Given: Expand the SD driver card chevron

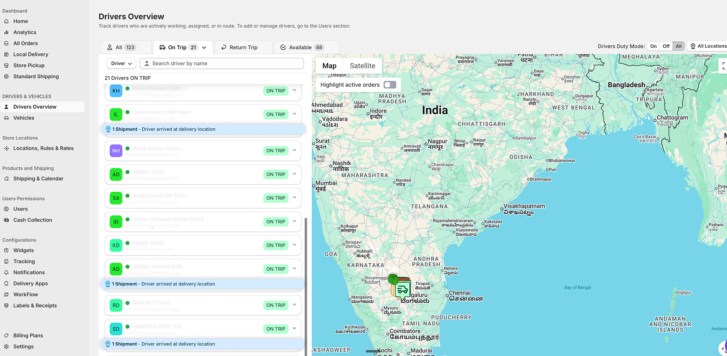Looking at the screenshot, I should [x=294, y=328].
